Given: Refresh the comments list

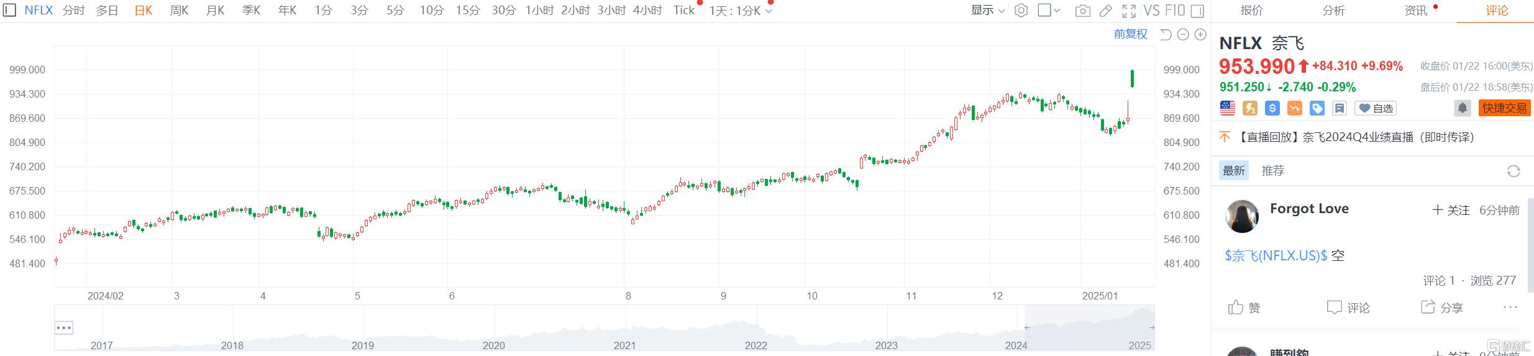Looking at the screenshot, I should (x=1513, y=171).
